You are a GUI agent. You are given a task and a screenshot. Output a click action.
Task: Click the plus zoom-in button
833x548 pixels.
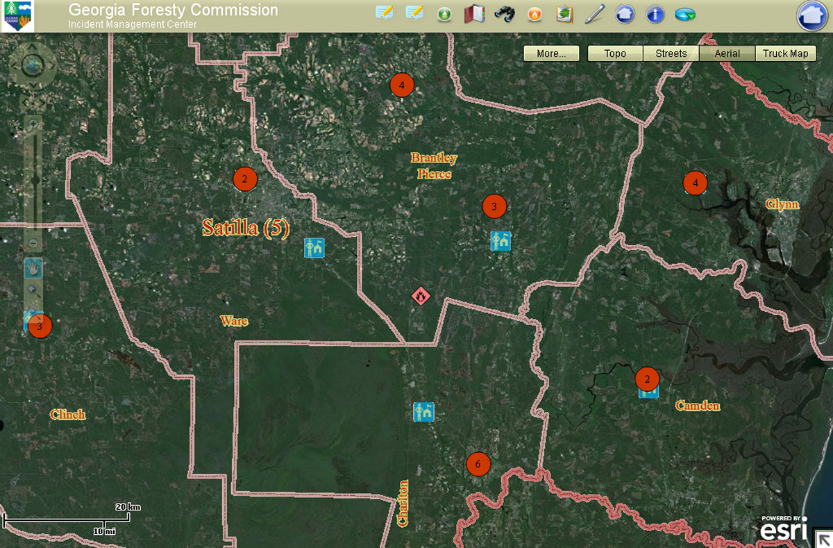pyautogui.click(x=33, y=124)
